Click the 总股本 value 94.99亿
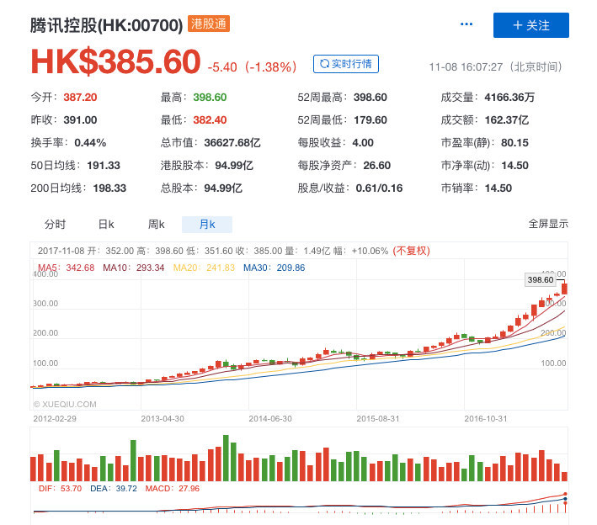Viewport: 597px width, 525px height. pos(223,188)
